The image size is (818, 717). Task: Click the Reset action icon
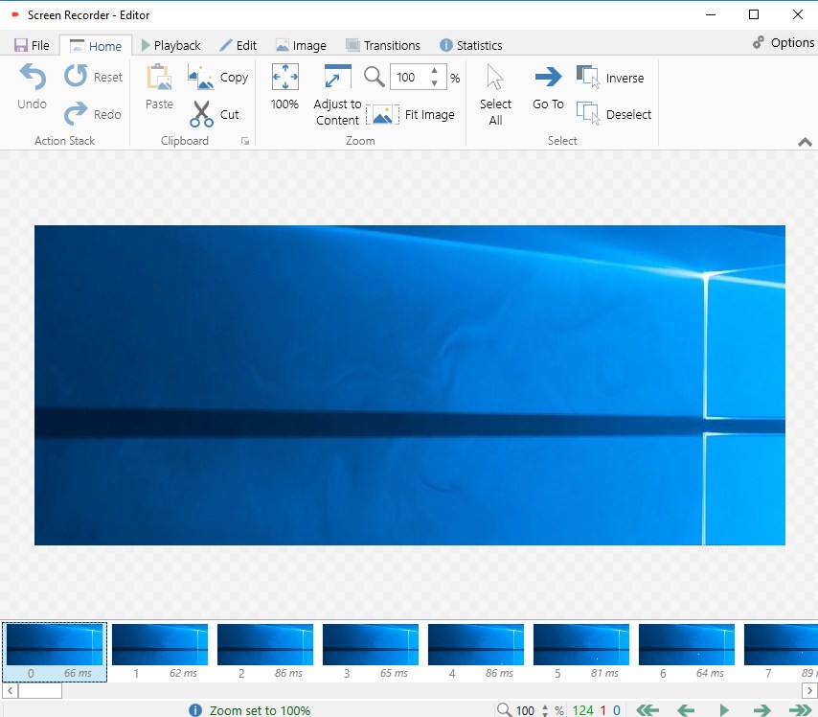pyautogui.click(x=77, y=76)
